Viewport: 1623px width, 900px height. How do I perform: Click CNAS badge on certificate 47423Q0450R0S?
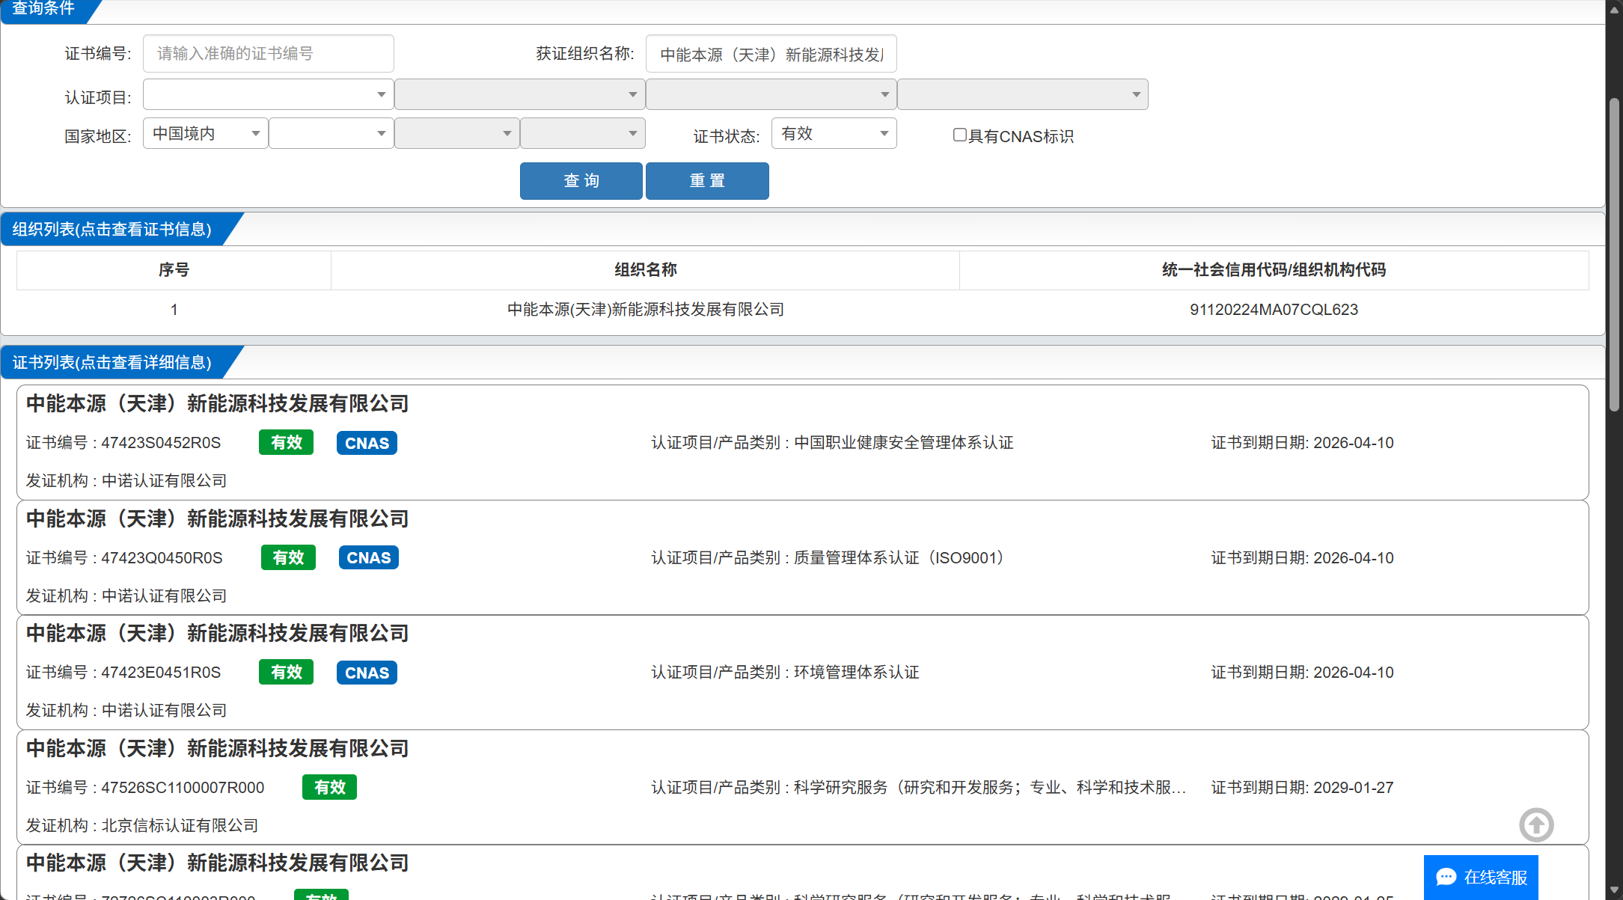tap(368, 557)
